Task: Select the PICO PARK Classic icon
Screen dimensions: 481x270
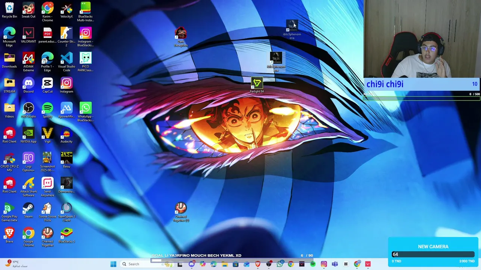Action: tap(85, 62)
